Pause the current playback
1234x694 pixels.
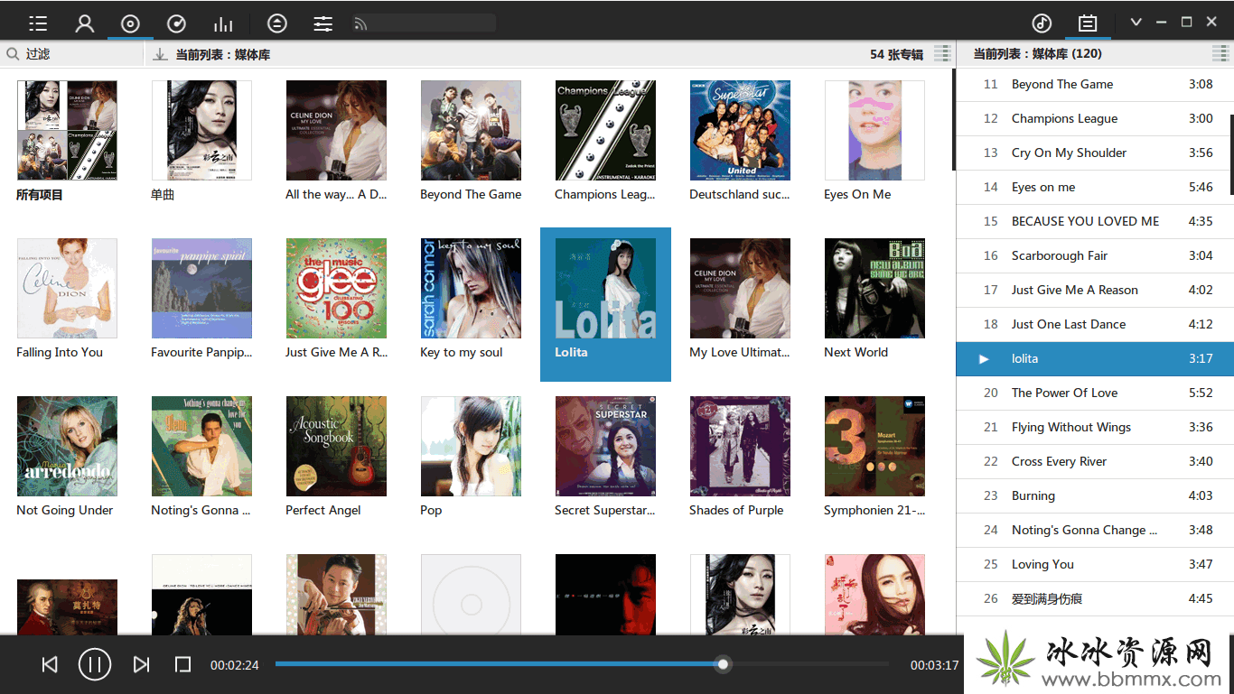coord(95,665)
